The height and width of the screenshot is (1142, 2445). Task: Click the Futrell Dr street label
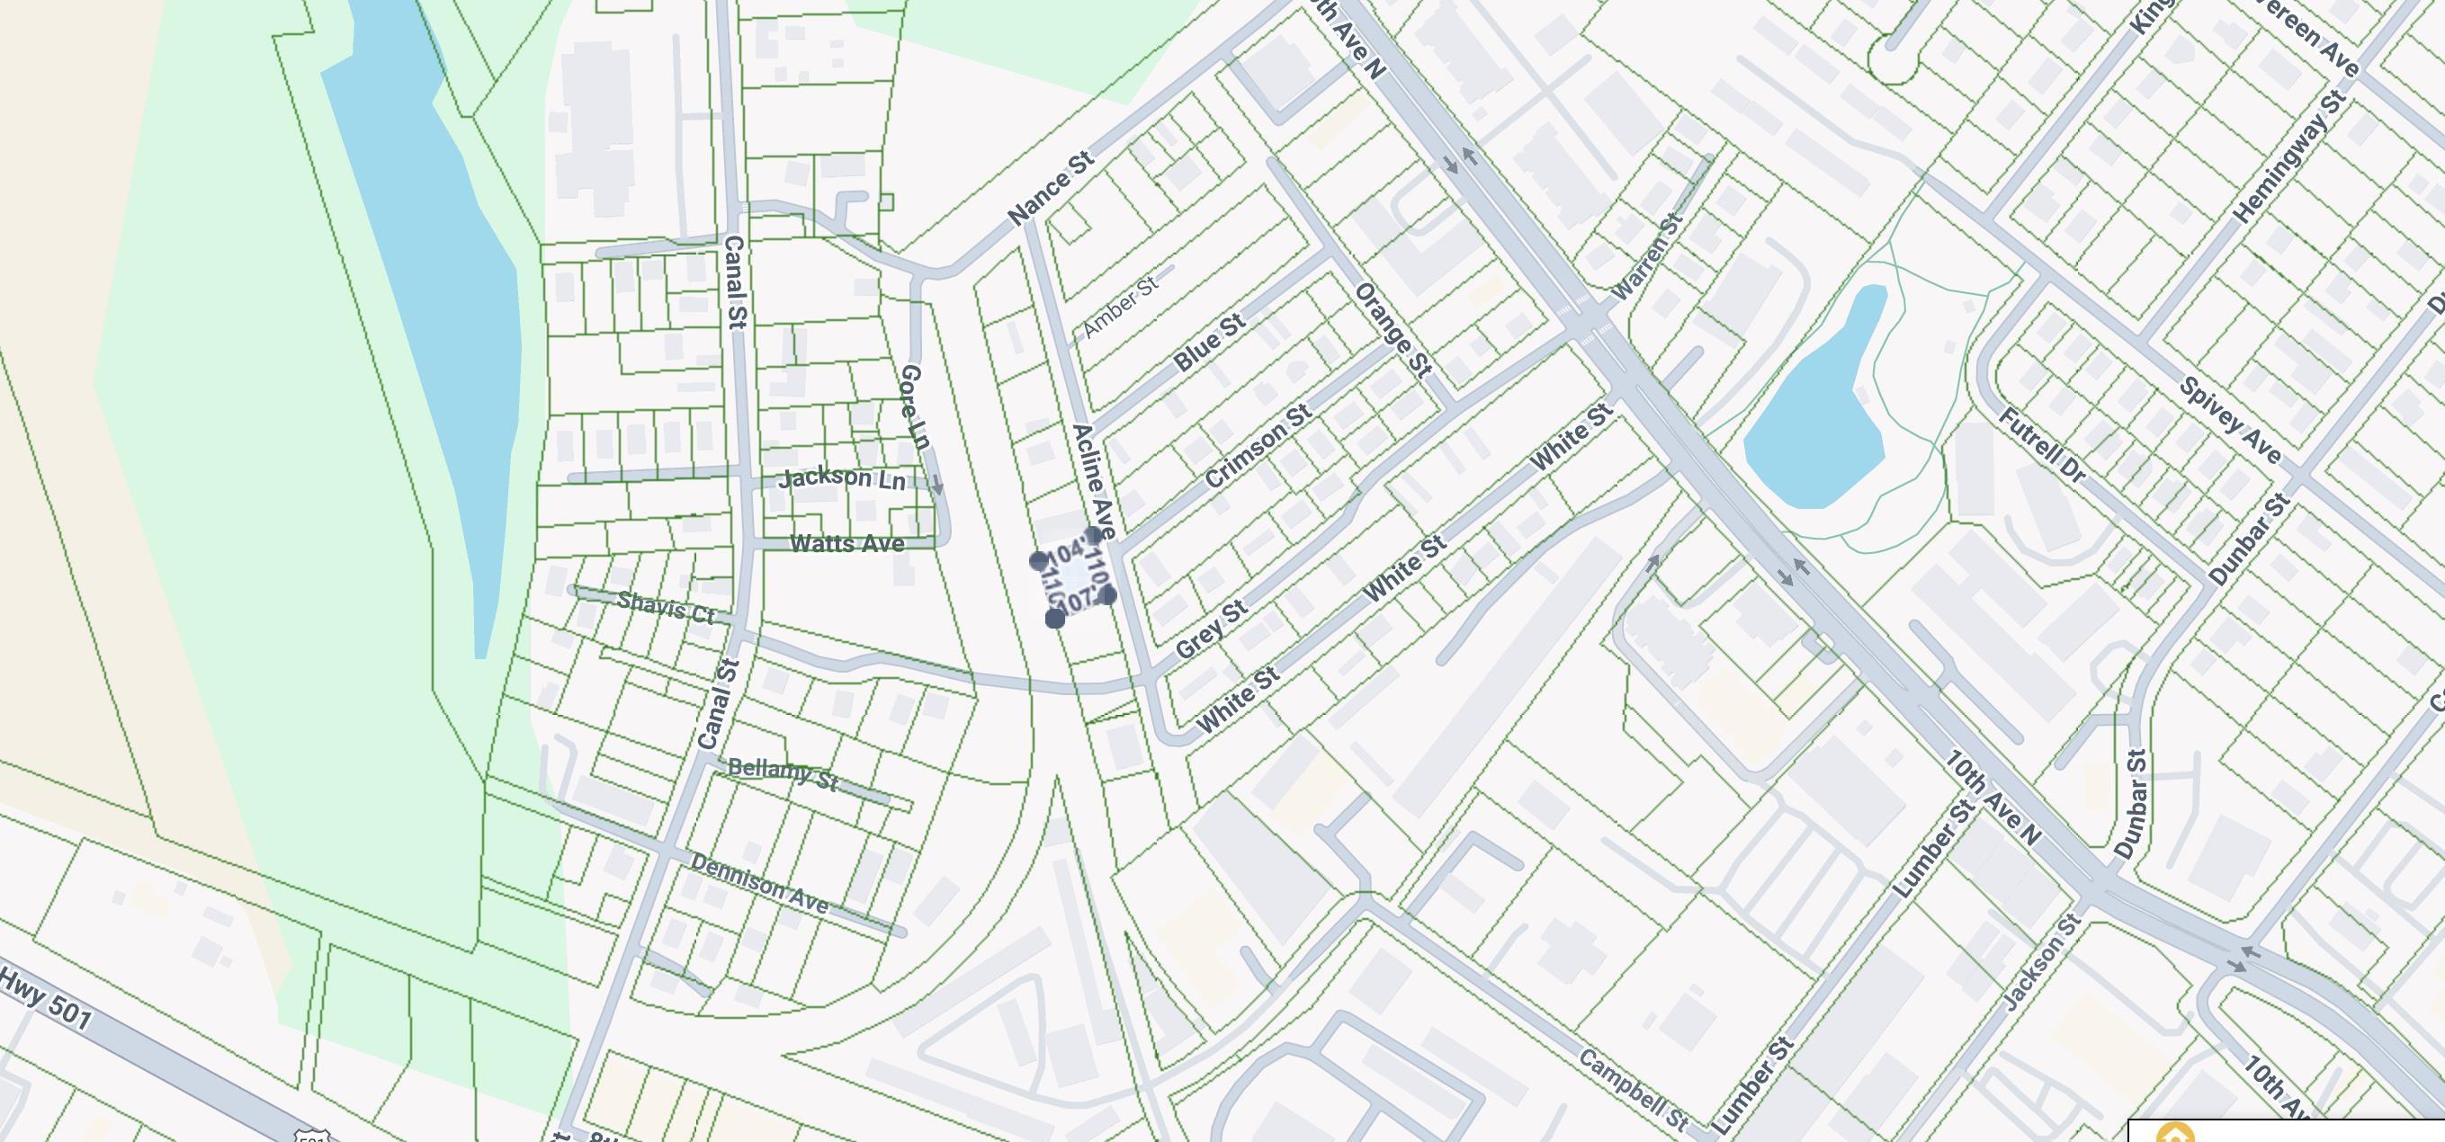(2042, 446)
